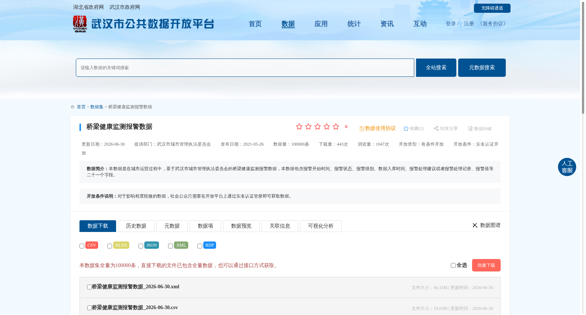Click the page vertical scrollbar thumb
Image resolution: width=586 pixels, height=315 pixels.
(x=583, y=57)
